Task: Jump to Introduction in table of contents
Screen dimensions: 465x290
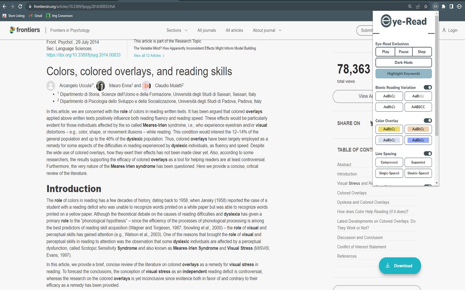Action: [347, 174]
